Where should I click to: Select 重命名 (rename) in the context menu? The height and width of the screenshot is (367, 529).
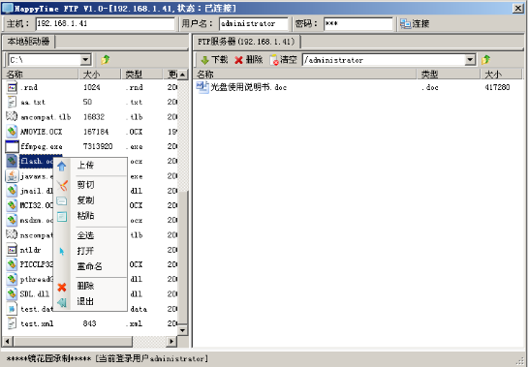(x=90, y=266)
